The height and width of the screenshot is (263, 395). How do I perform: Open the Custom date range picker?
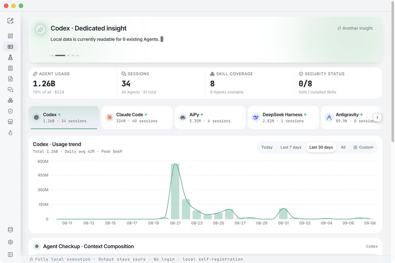363,147
